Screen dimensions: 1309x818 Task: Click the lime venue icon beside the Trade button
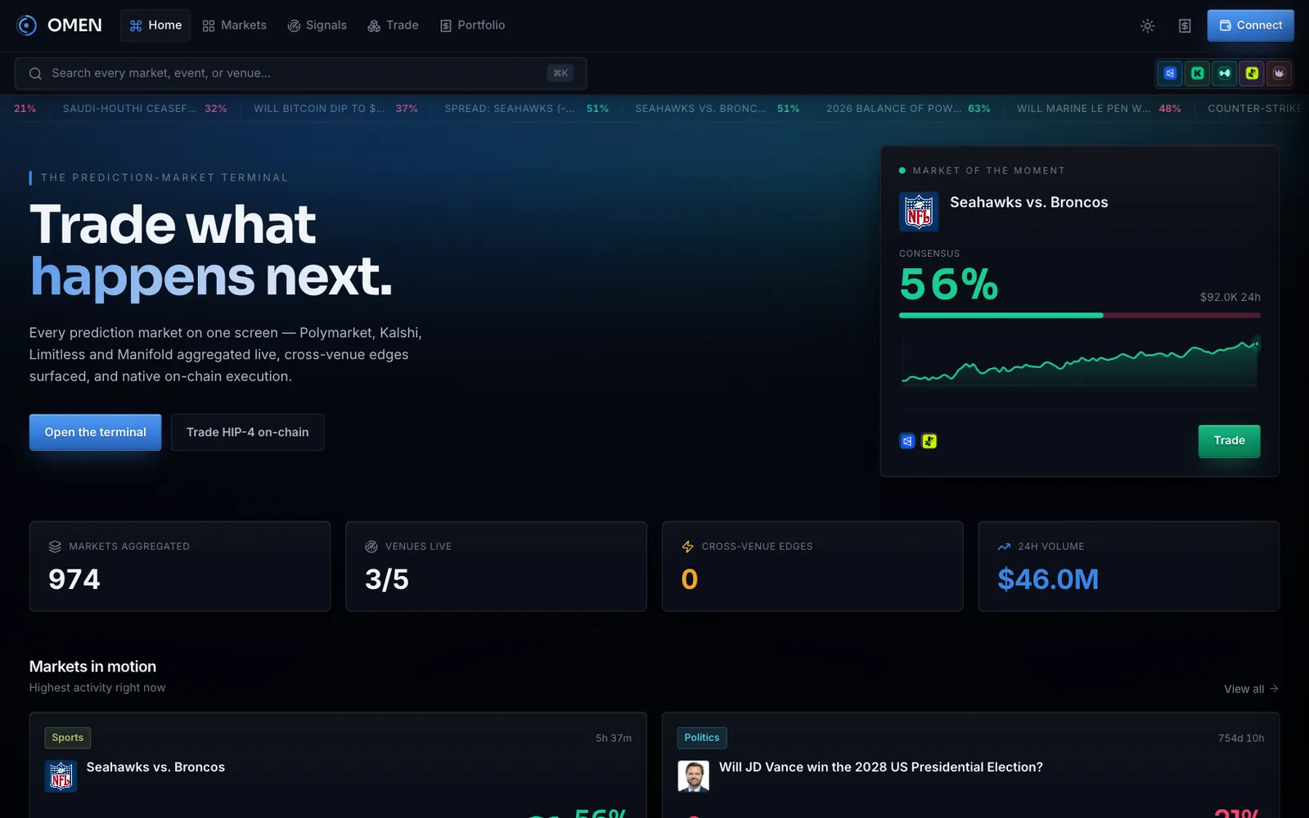929,442
